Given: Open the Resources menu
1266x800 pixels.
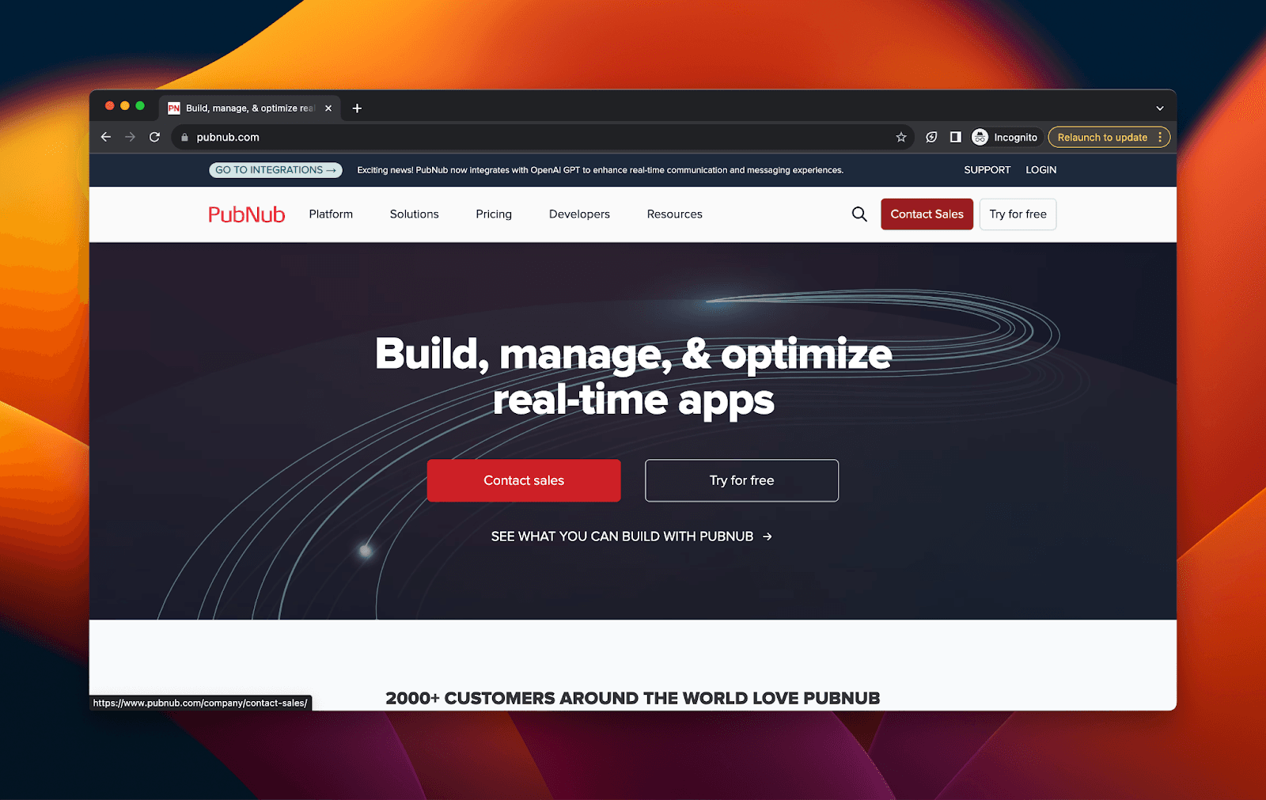Looking at the screenshot, I should click(x=674, y=214).
